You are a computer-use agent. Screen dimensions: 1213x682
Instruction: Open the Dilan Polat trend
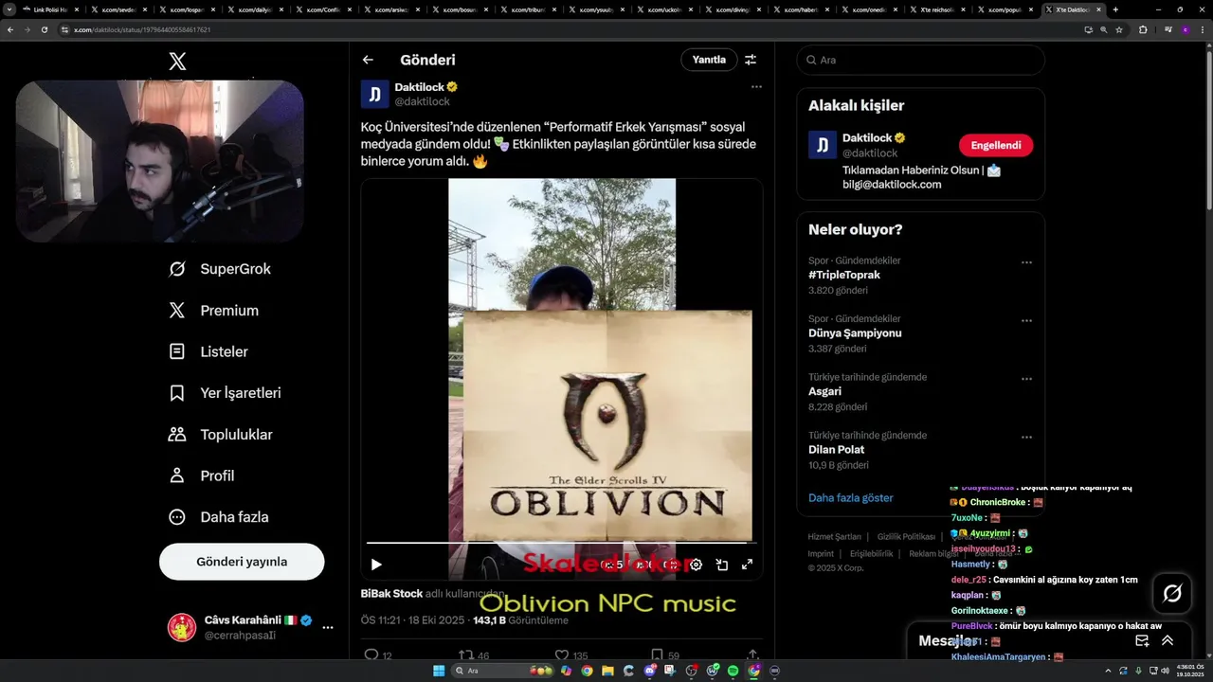tap(836, 450)
